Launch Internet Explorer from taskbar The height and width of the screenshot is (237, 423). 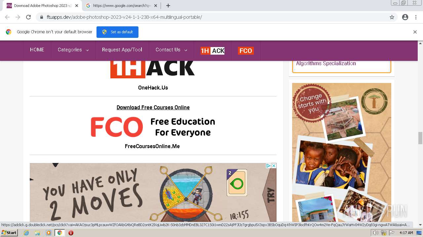[26, 233]
